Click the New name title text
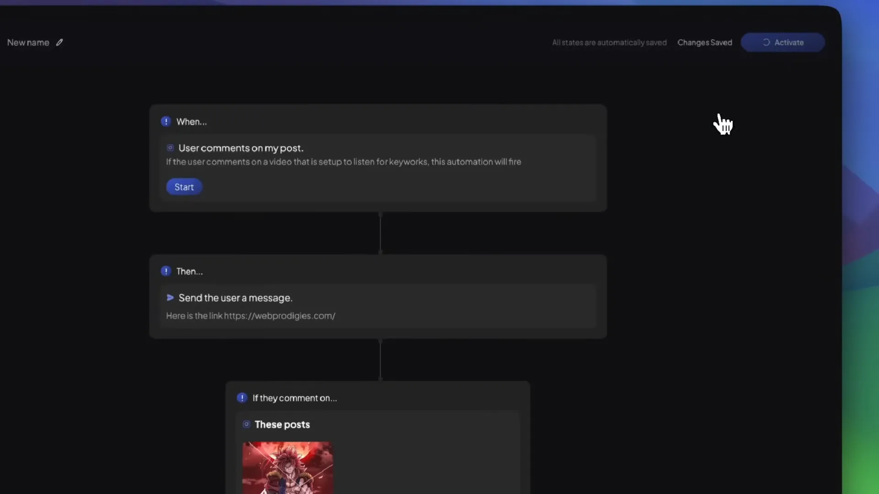Screen dimensions: 879x494 pos(28,43)
